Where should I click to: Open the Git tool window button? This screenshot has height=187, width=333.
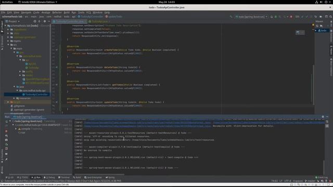coord(9,178)
